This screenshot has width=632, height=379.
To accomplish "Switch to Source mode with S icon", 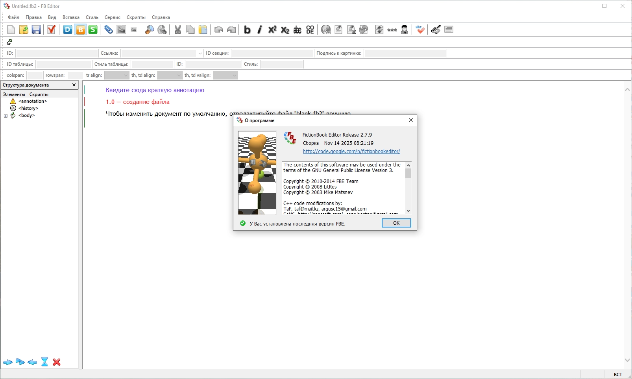I will point(93,30).
